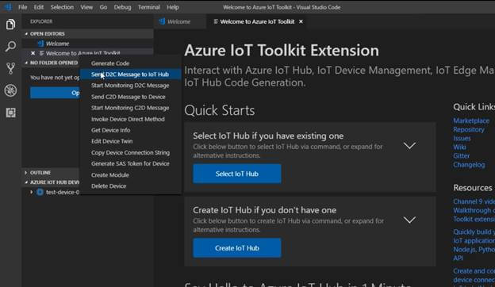Choose Start Monitoring C2D Message
Viewport: 495px width, 287px height.
pos(130,108)
